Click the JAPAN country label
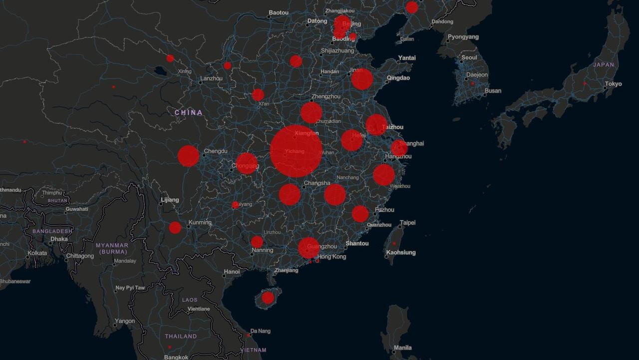 [x=604, y=65]
